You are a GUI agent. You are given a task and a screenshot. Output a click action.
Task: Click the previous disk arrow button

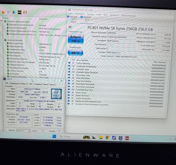70,27
